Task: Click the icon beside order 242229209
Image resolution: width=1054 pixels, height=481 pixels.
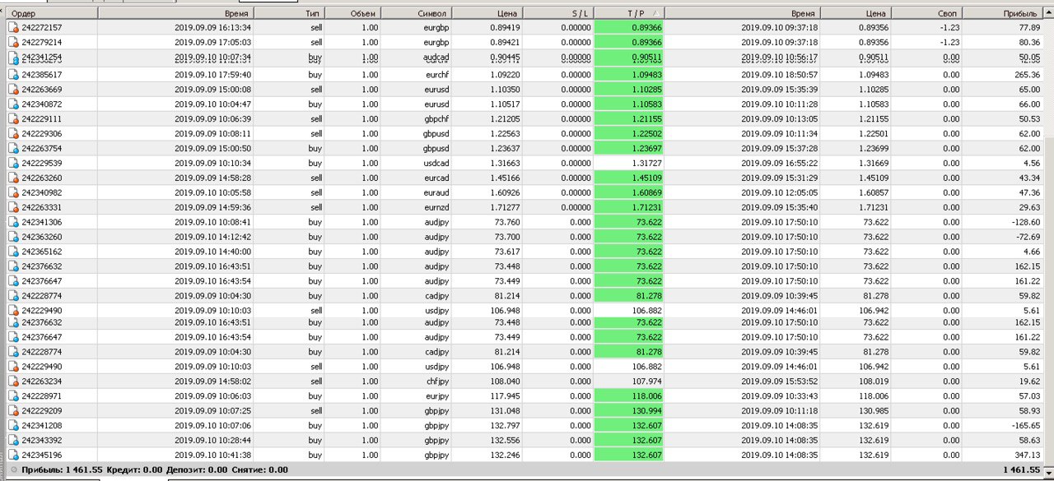Action: click(13, 411)
